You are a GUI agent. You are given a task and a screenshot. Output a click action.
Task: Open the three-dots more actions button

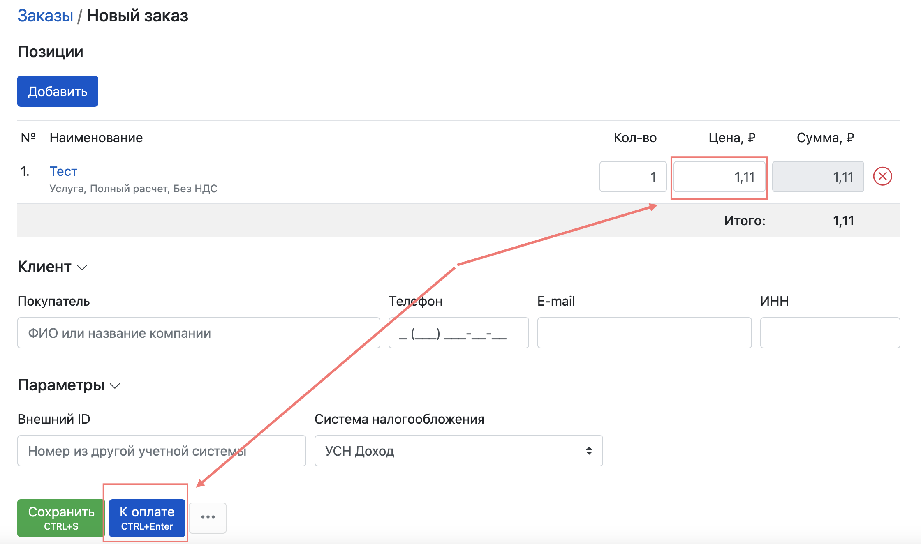(208, 517)
